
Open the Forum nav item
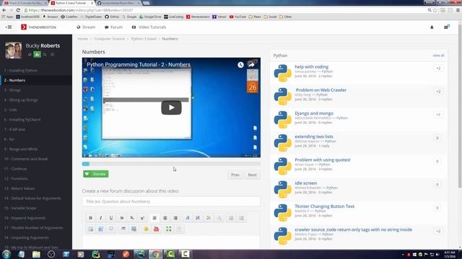tap(114, 27)
